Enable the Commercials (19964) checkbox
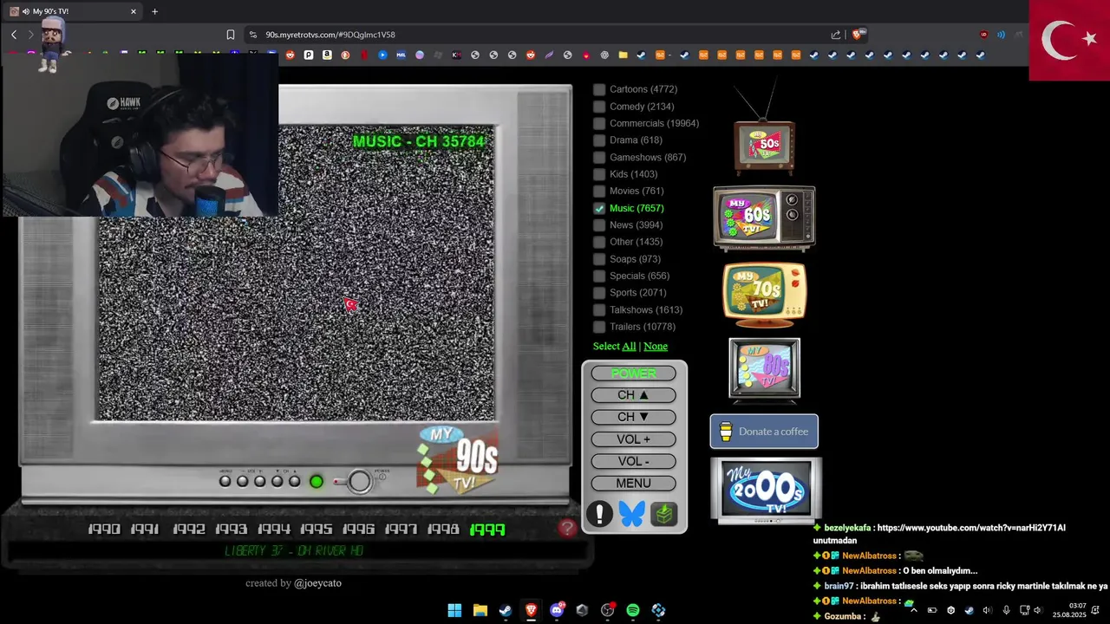This screenshot has width=1110, height=624. tap(599, 123)
